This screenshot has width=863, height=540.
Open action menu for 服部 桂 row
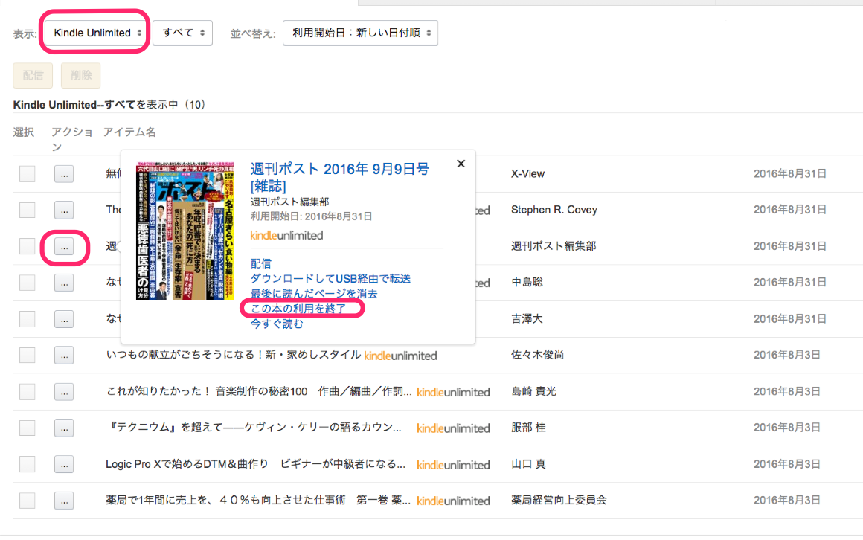click(x=65, y=428)
